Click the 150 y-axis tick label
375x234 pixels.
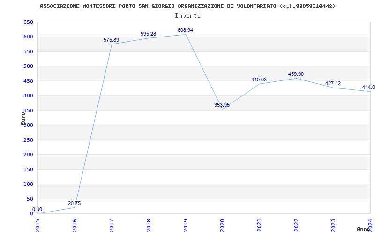coord(28,169)
